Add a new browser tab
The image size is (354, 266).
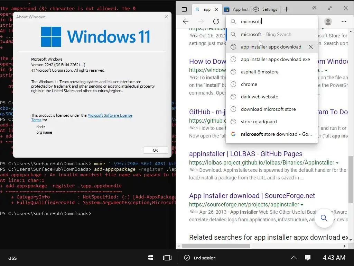286,9
